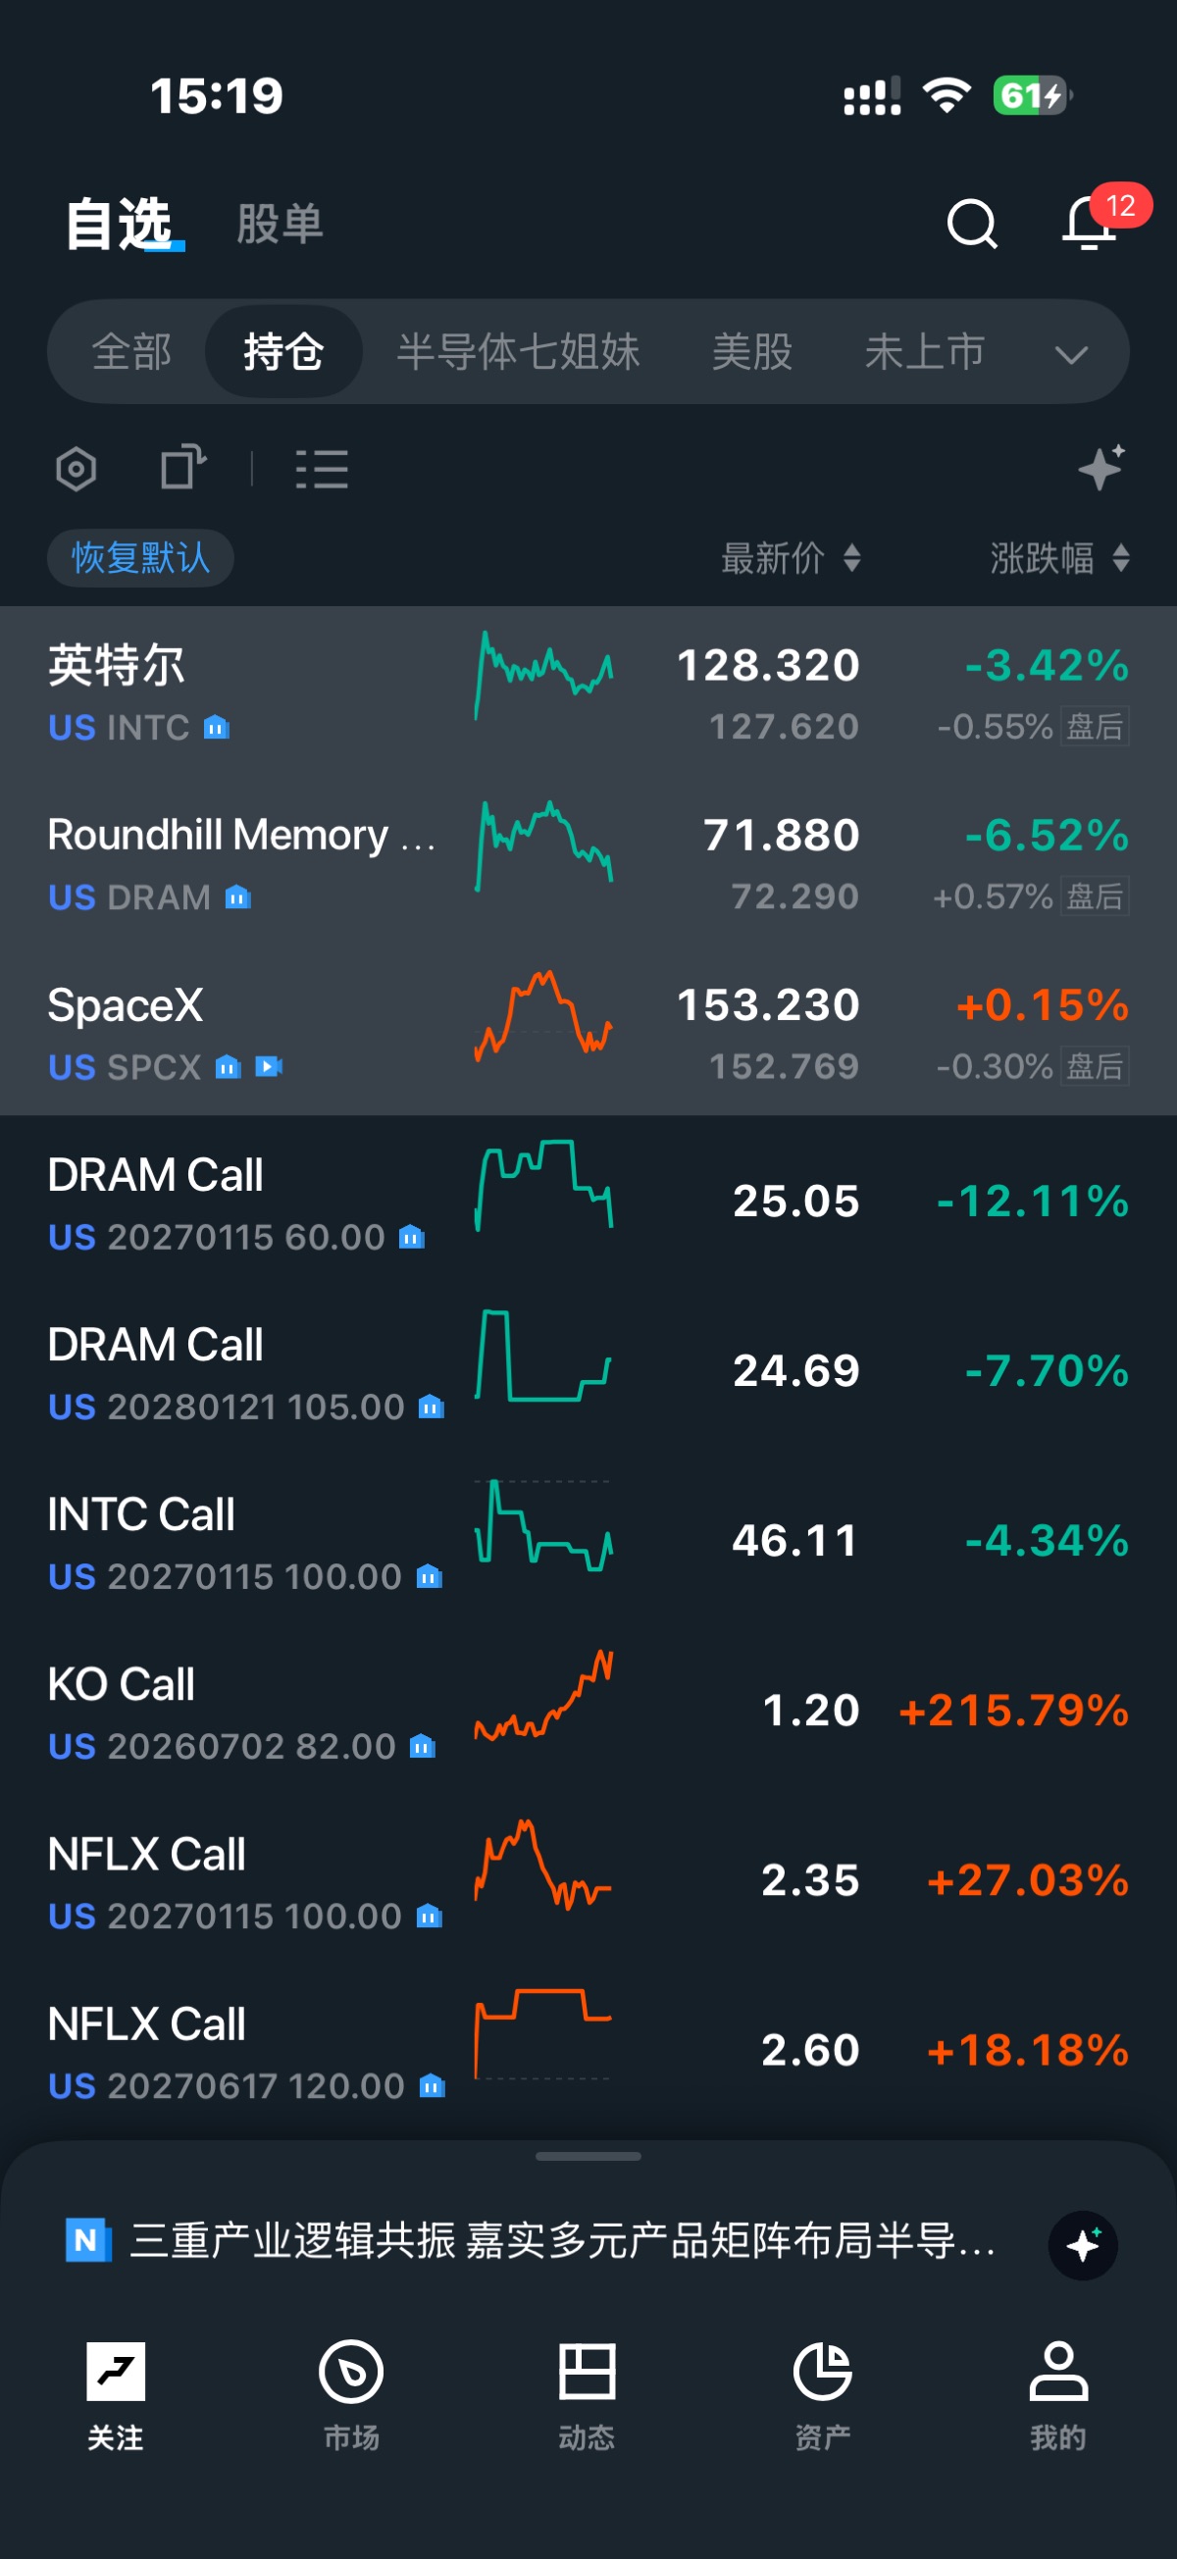Tap the rotate screen layout icon
The width and height of the screenshot is (1177, 2559).
(x=183, y=467)
